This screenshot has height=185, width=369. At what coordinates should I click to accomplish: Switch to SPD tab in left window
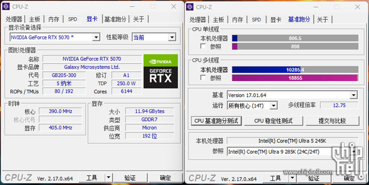click(x=72, y=19)
